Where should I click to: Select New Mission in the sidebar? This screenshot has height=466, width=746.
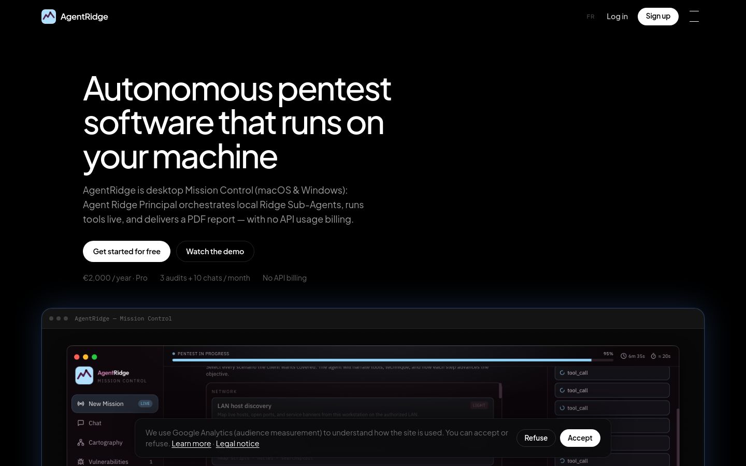click(x=115, y=404)
